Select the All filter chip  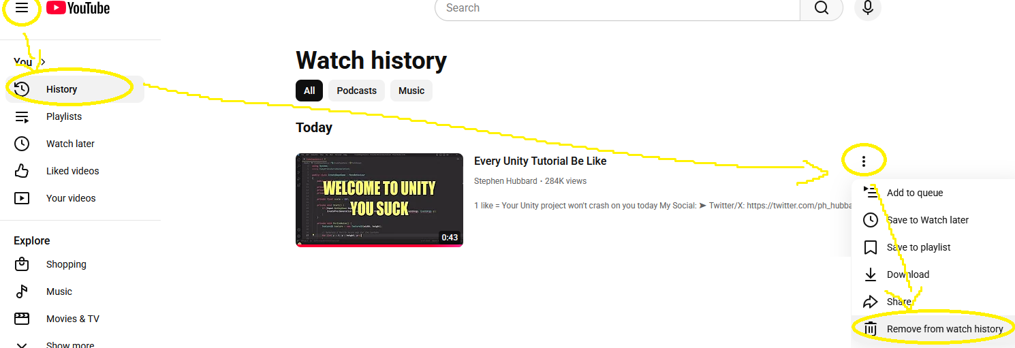[x=309, y=91]
